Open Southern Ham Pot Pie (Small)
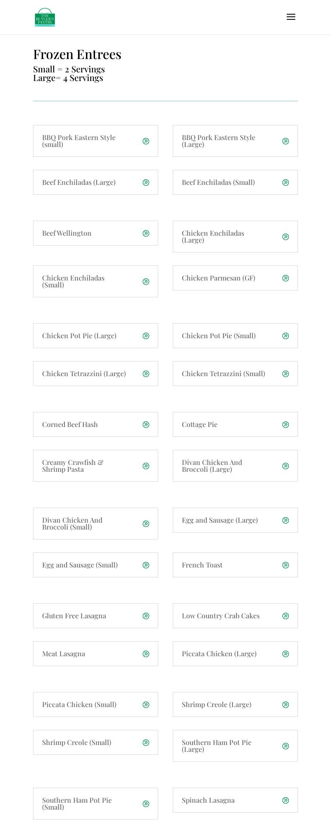331x826 pixels. [x=95, y=804]
